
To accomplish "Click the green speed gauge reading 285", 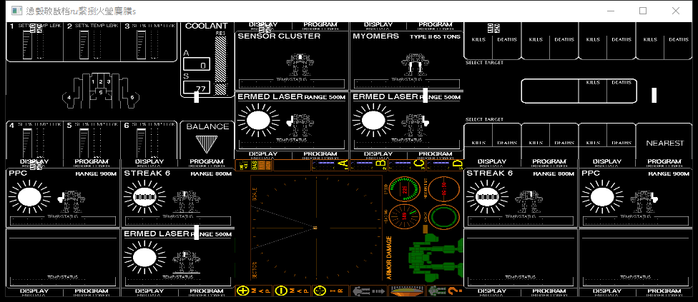I will 405,190.
